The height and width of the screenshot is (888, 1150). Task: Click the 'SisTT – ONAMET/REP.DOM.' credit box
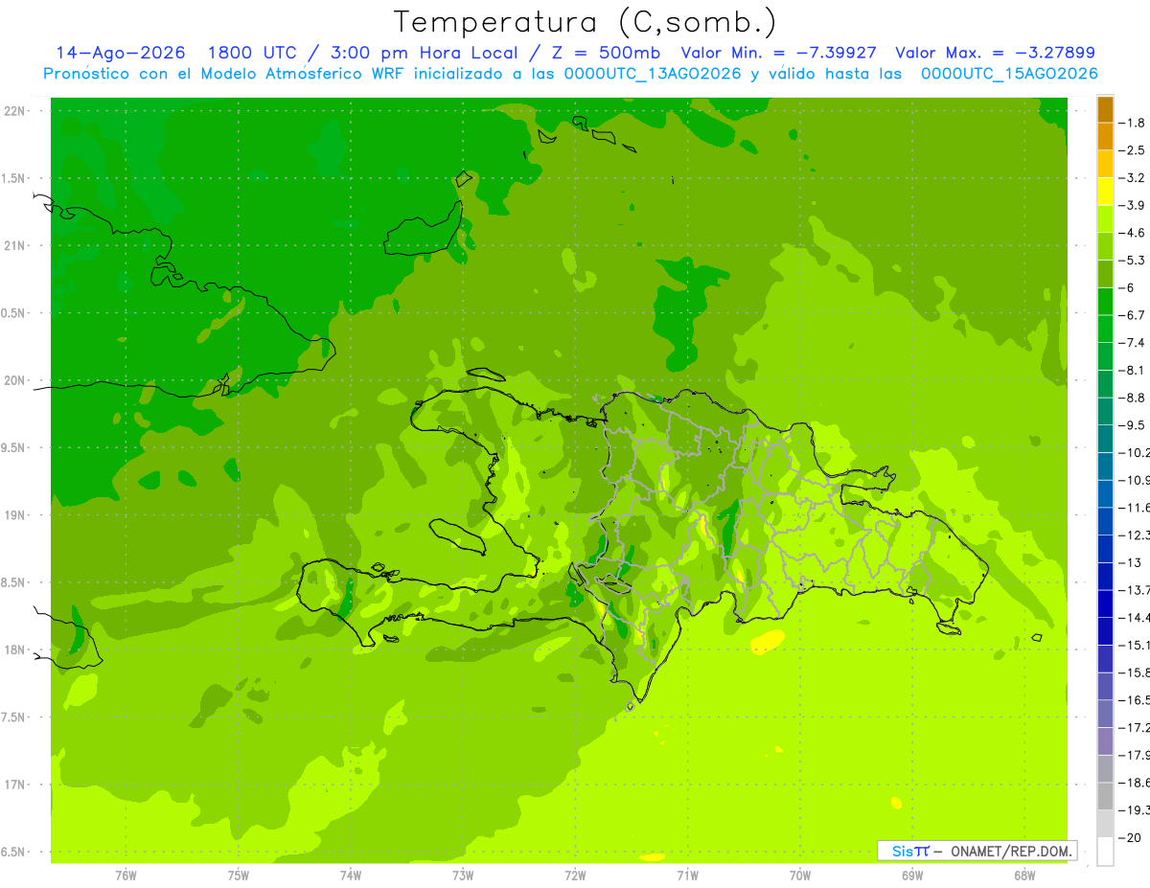pos(977,851)
